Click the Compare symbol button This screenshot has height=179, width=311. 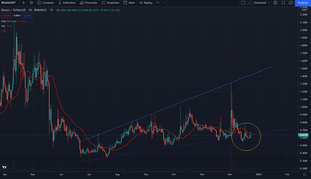pos(46,3)
